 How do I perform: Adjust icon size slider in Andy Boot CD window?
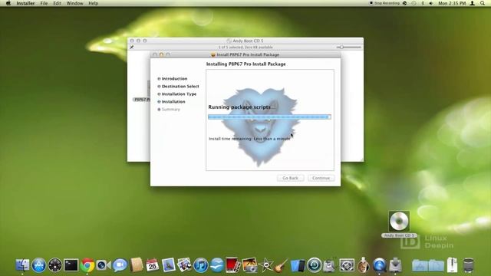click(x=349, y=47)
